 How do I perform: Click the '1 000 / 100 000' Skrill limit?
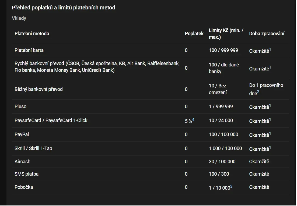225,148
